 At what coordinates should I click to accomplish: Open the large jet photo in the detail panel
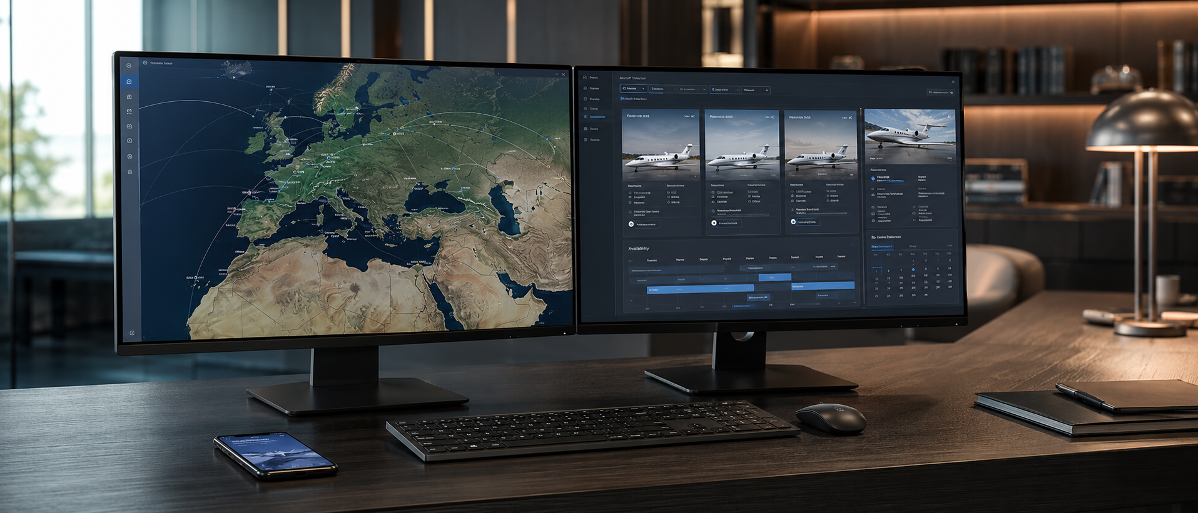[x=910, y=136]
